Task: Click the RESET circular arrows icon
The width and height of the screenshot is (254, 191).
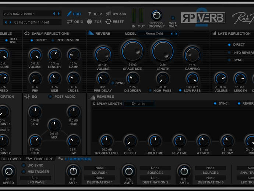Action: point(108,22)
